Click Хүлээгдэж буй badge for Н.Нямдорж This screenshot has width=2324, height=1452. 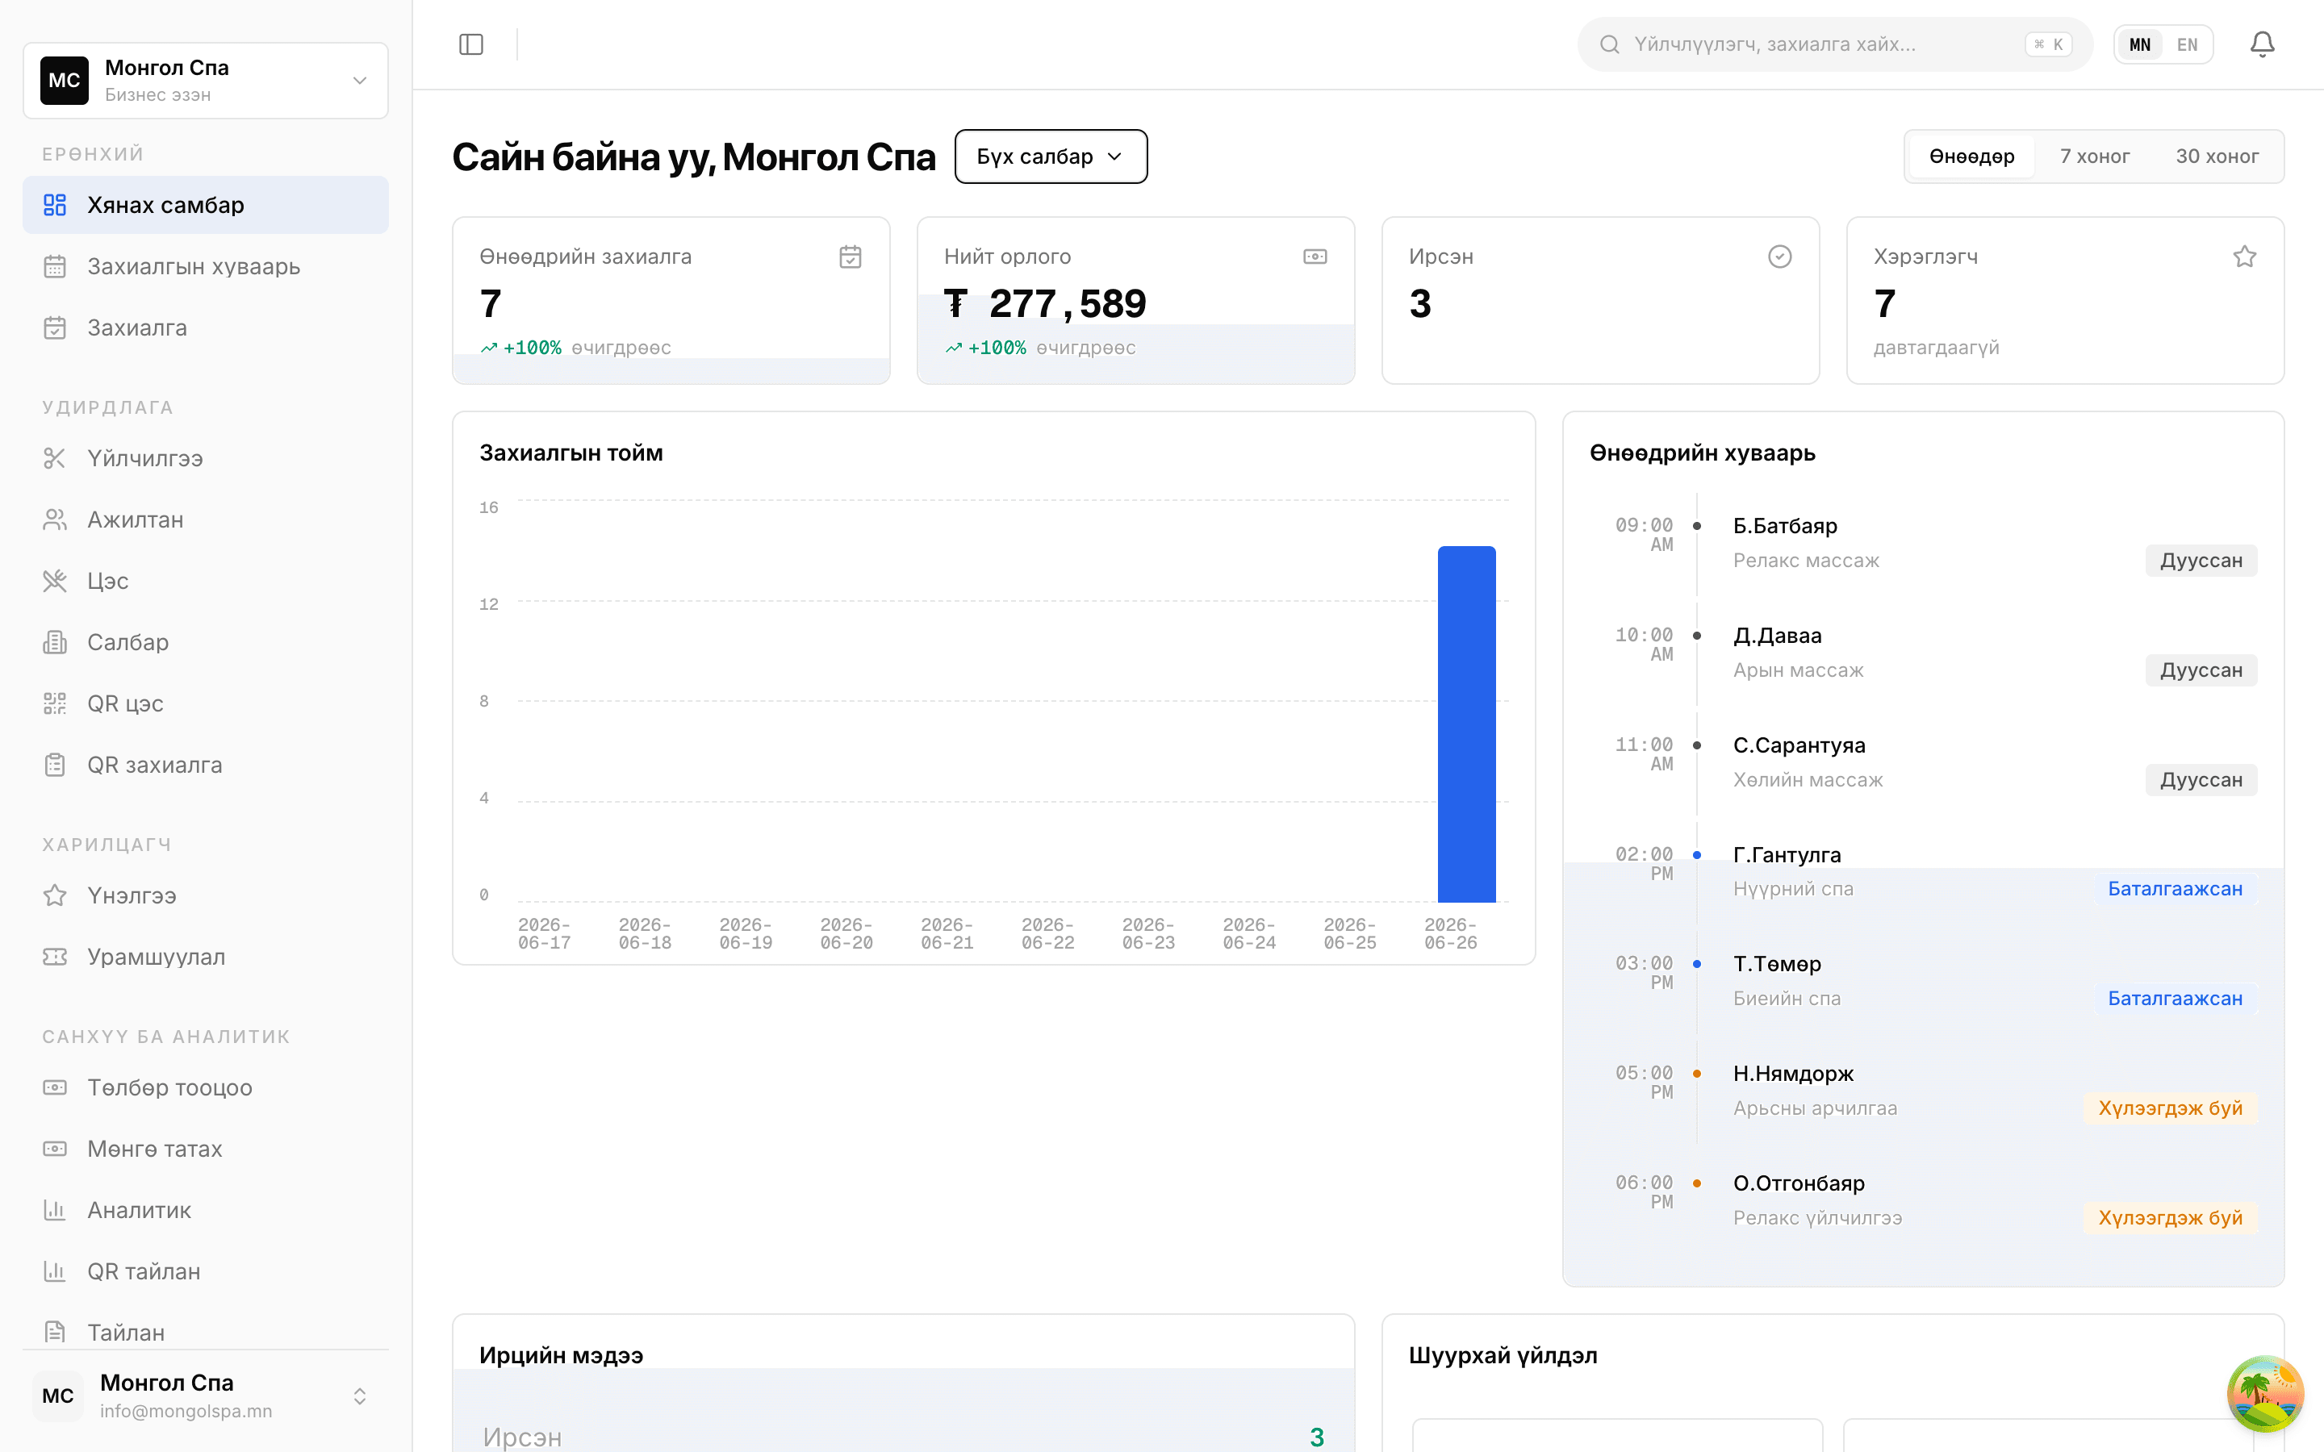(x=2171, y=1108)
